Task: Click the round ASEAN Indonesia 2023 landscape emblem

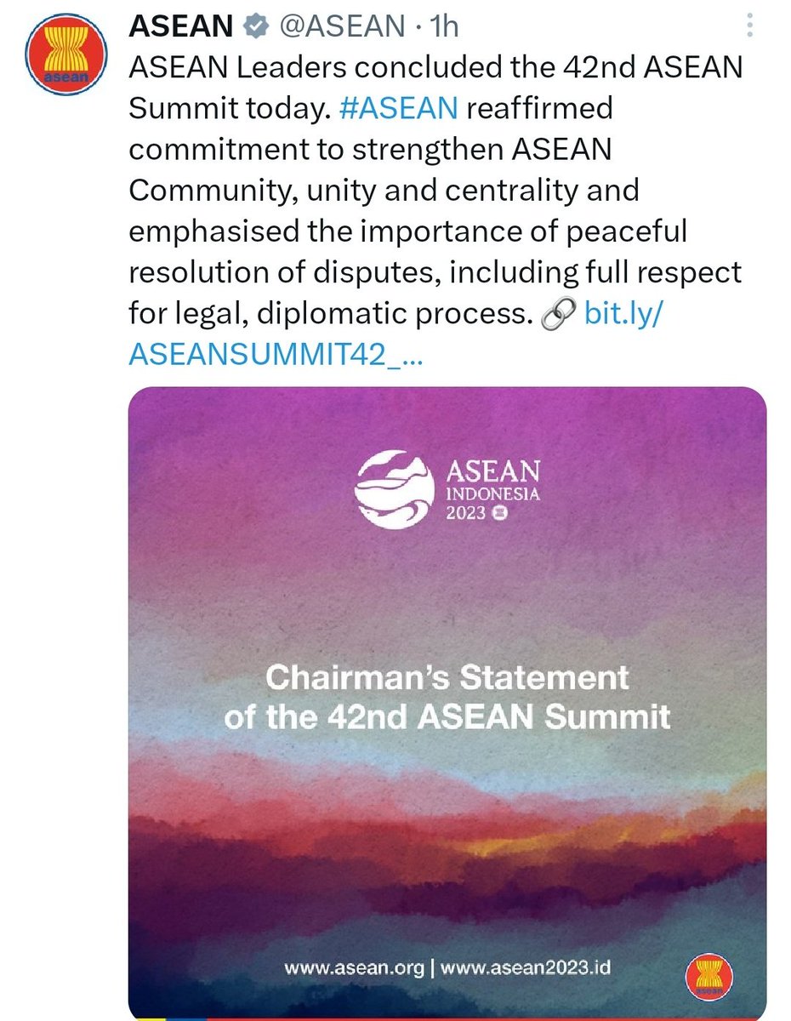Action: [395, 488]
